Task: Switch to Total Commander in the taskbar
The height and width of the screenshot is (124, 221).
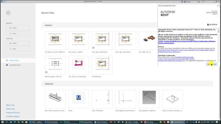Action: [101, 122]
